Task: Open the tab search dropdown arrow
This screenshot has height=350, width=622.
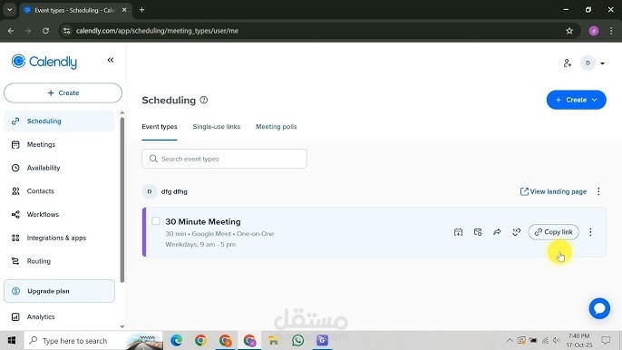Action: coord(9,10)
